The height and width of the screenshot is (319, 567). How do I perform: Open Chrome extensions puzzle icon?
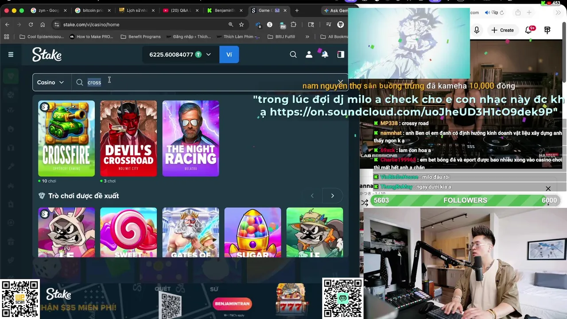pos(293,24)
